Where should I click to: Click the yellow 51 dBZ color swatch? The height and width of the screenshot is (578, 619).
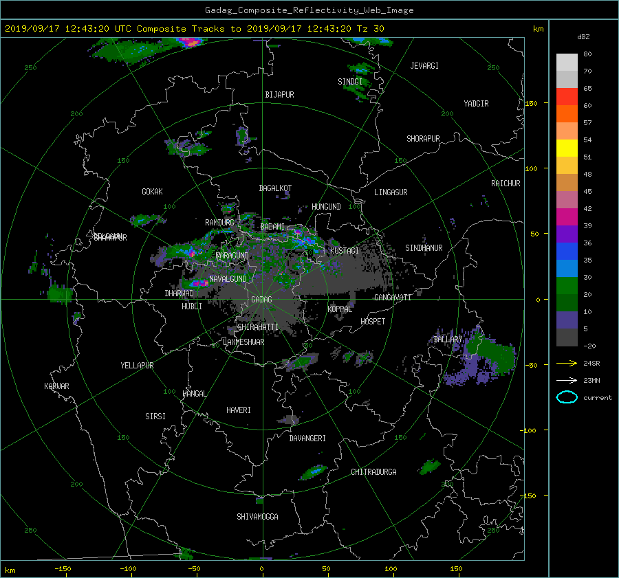[567, 148]
